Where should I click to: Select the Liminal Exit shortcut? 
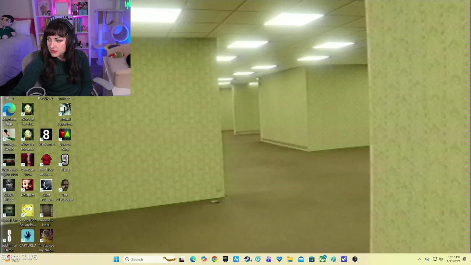pyautogui.click(x=9, y=213)
